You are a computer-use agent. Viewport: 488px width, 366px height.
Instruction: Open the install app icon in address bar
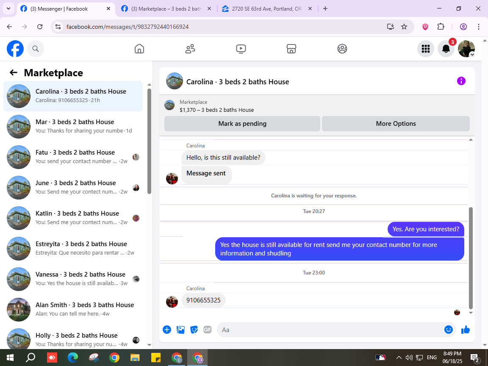(390, 27)
